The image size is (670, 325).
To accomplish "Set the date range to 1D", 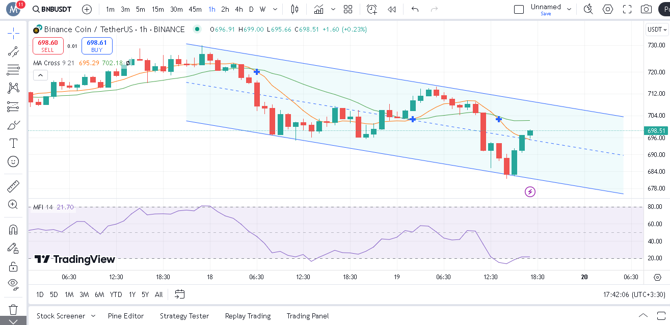I will (x=40, y=294).
